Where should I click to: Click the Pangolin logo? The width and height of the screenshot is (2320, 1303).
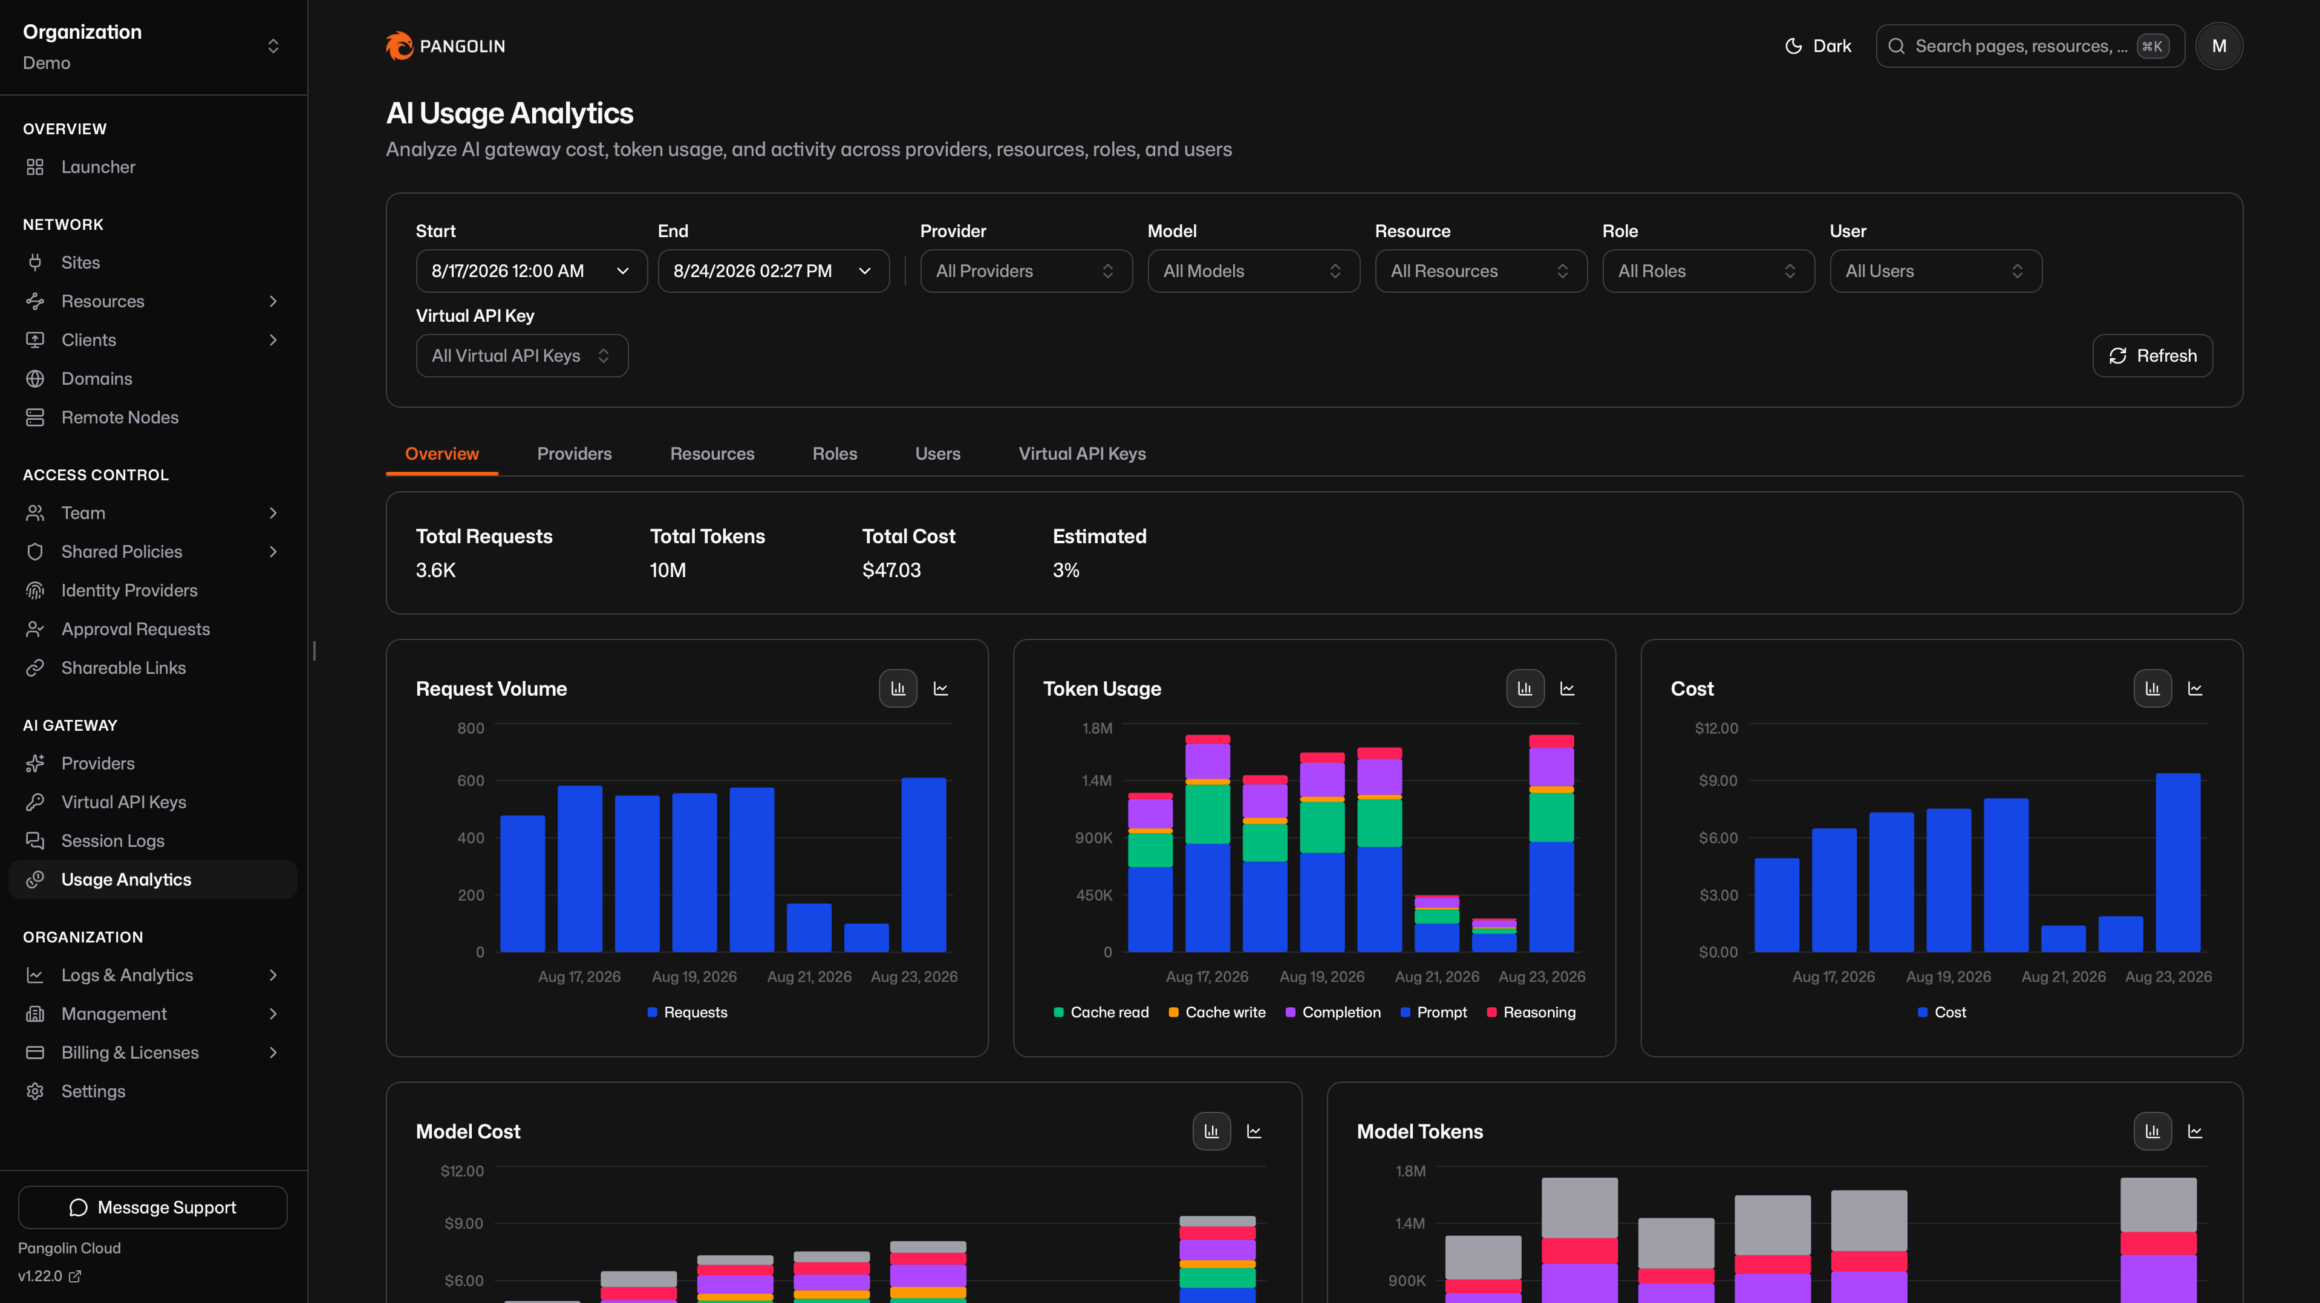pos(446,46)
